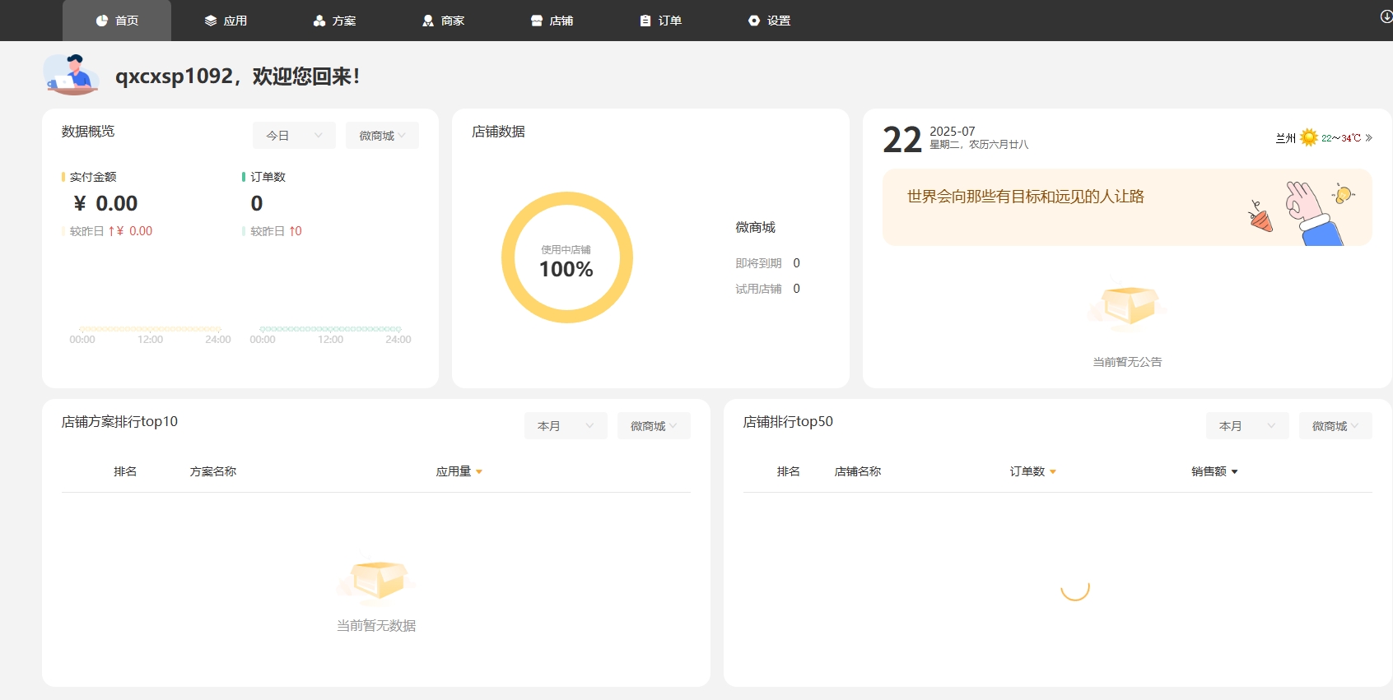
Task: Click the 商家 merchant person icon
Action: pos(428,21)
